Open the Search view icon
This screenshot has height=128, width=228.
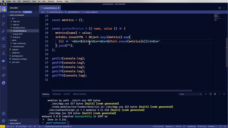(x=4, y=16)
